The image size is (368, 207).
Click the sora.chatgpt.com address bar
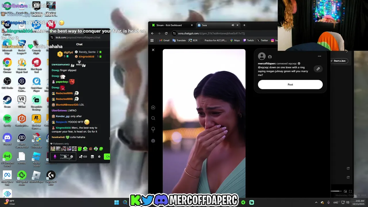[x=224, y=33]
